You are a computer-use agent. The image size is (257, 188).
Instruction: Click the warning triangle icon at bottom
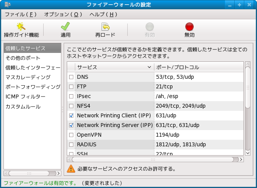coord(71,169)
